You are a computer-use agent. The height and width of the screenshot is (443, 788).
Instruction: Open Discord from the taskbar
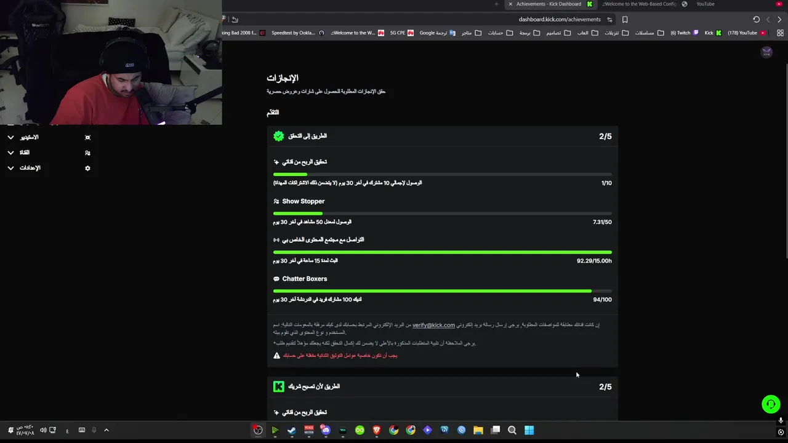[x=326, y=430]
